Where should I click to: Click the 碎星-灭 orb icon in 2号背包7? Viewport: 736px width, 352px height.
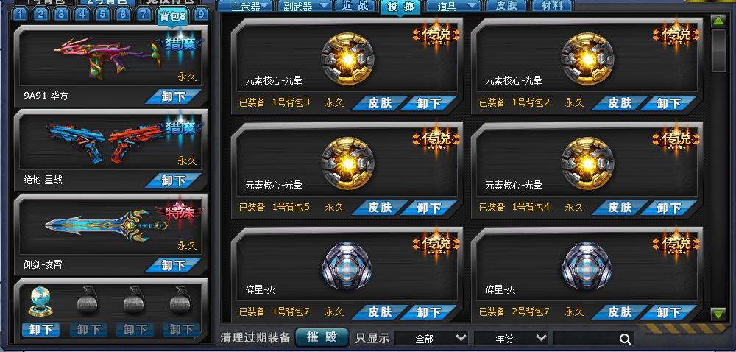click(x=587, y=268)
